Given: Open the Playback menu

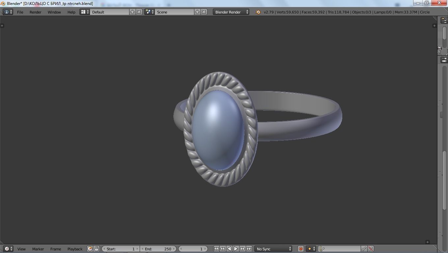Looking at the screenshot, I should click(x=74, y=249).
